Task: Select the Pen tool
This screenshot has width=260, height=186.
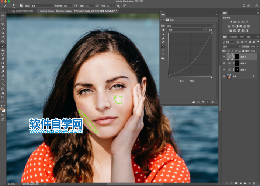Action: (3, 76)
